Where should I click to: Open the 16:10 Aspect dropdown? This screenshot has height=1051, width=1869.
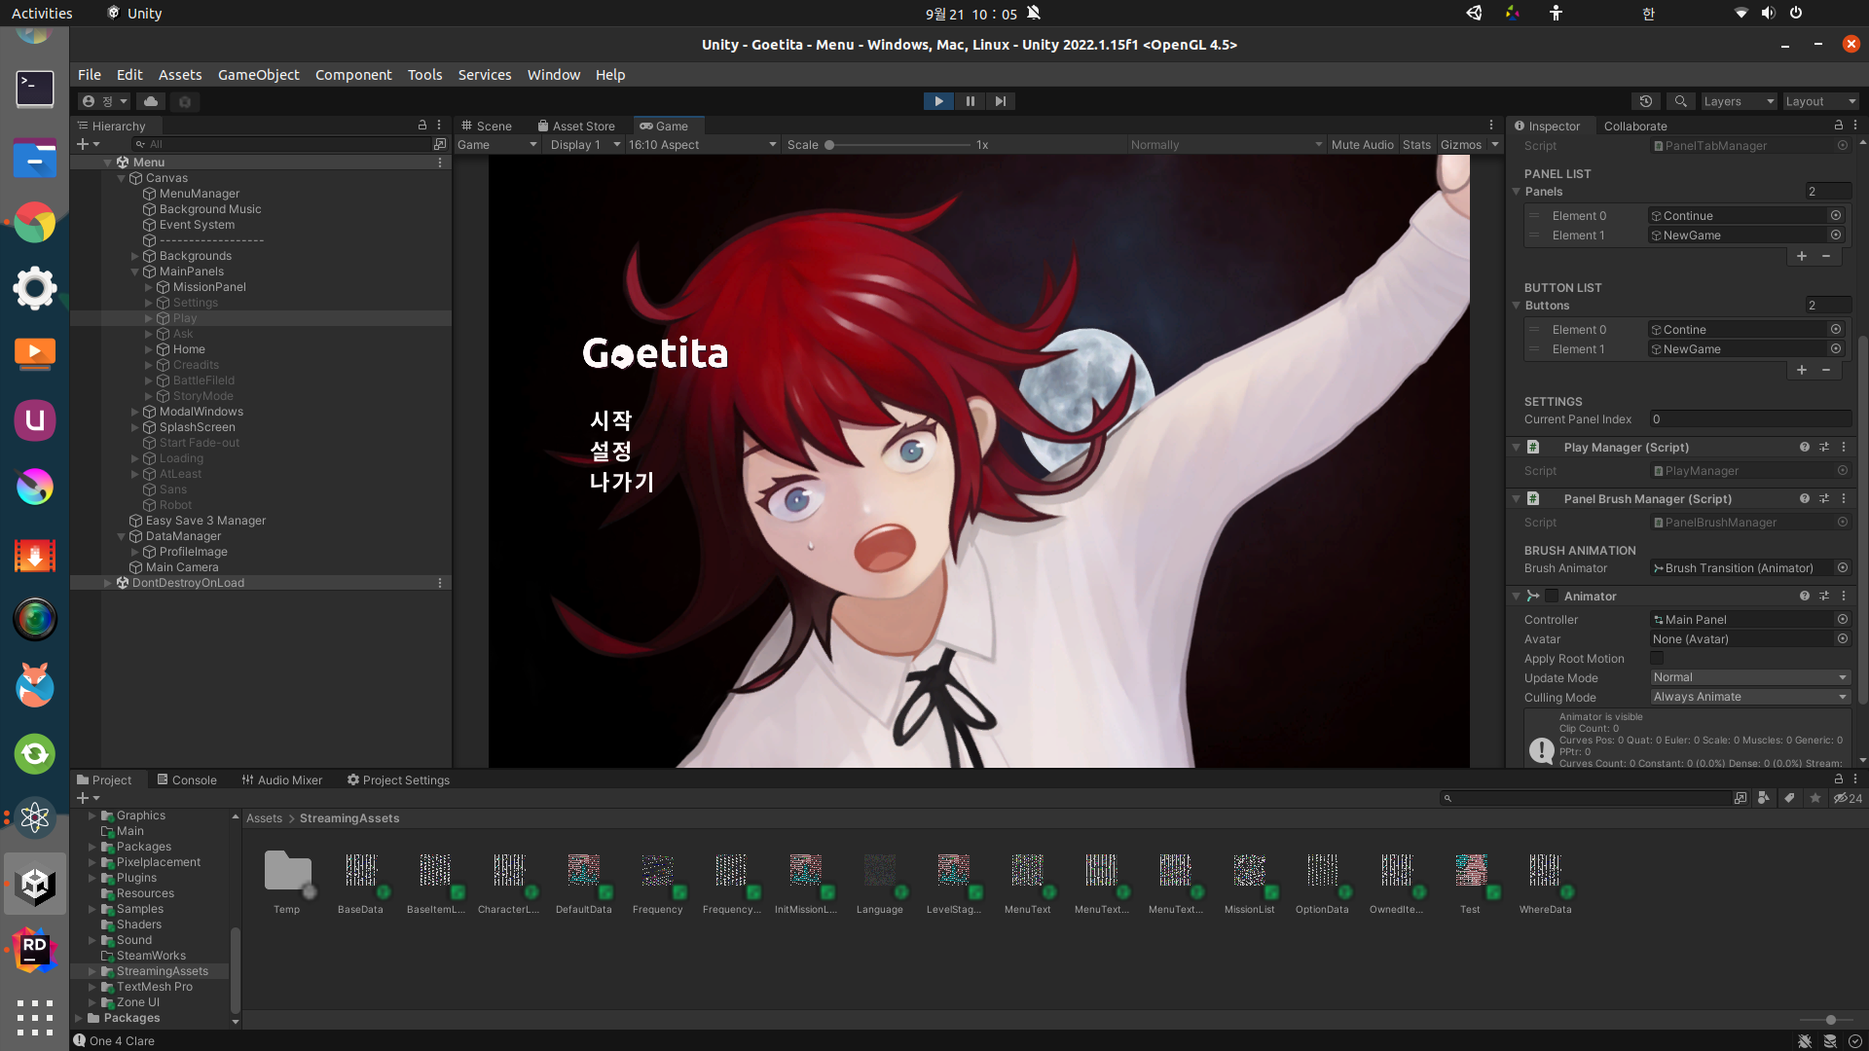(x=703, y=144)
